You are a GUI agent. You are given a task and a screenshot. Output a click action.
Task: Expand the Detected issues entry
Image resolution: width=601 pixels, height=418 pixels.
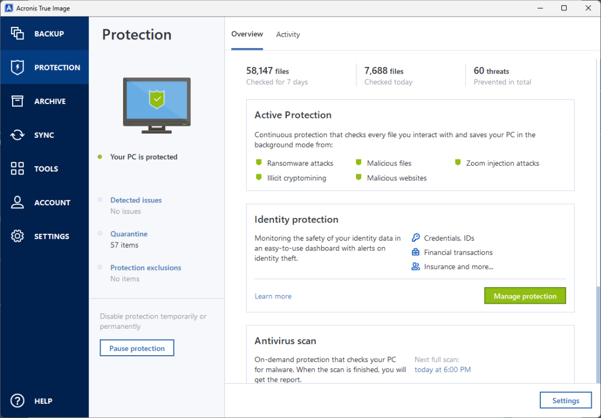(136, 200)
